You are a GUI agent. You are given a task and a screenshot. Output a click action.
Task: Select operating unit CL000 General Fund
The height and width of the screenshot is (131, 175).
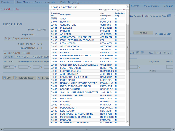54,25
